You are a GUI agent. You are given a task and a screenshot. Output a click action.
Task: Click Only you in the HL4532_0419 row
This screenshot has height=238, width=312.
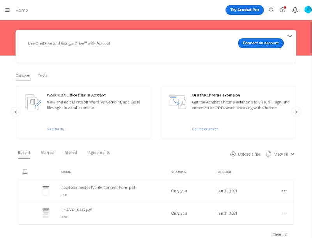179,213
